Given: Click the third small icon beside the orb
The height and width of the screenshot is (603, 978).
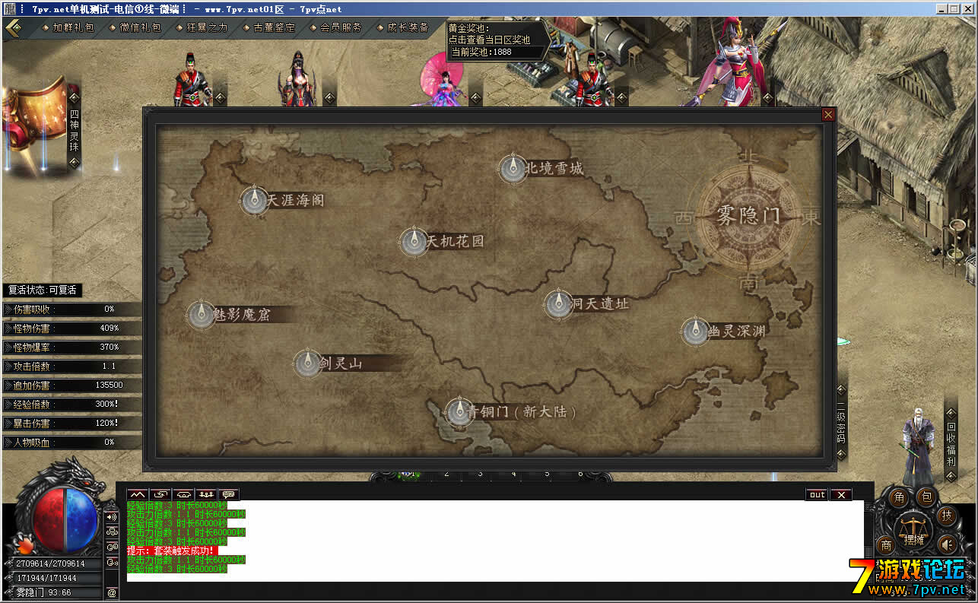Looking at the screenshot, I should coord(112,547).
